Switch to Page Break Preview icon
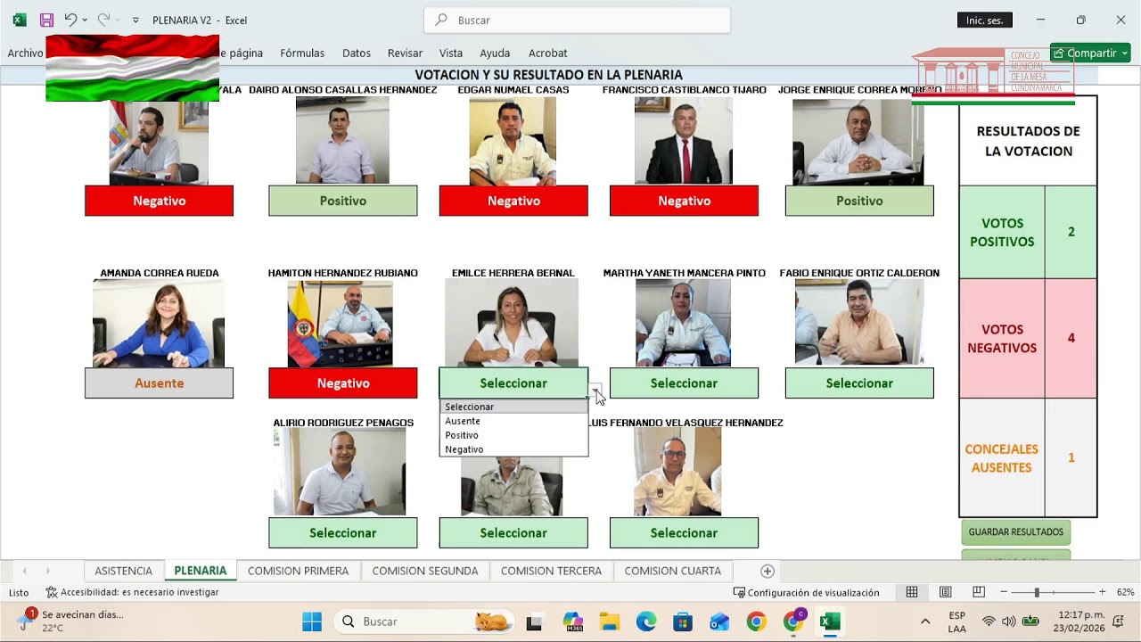Image resolution: width=1141 pixels, height=642 pixels. pyautogui.click(x=978, y=592)
